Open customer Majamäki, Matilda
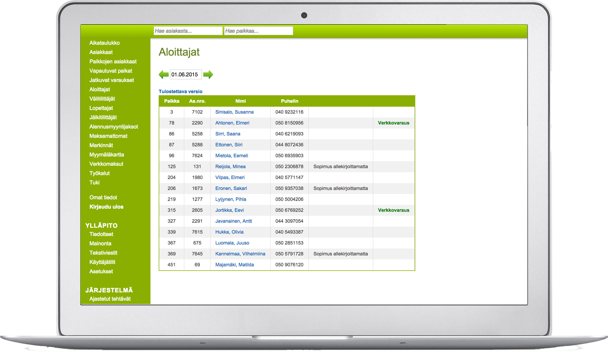Screen dimensions: 608x352 (x=234, y=265)
